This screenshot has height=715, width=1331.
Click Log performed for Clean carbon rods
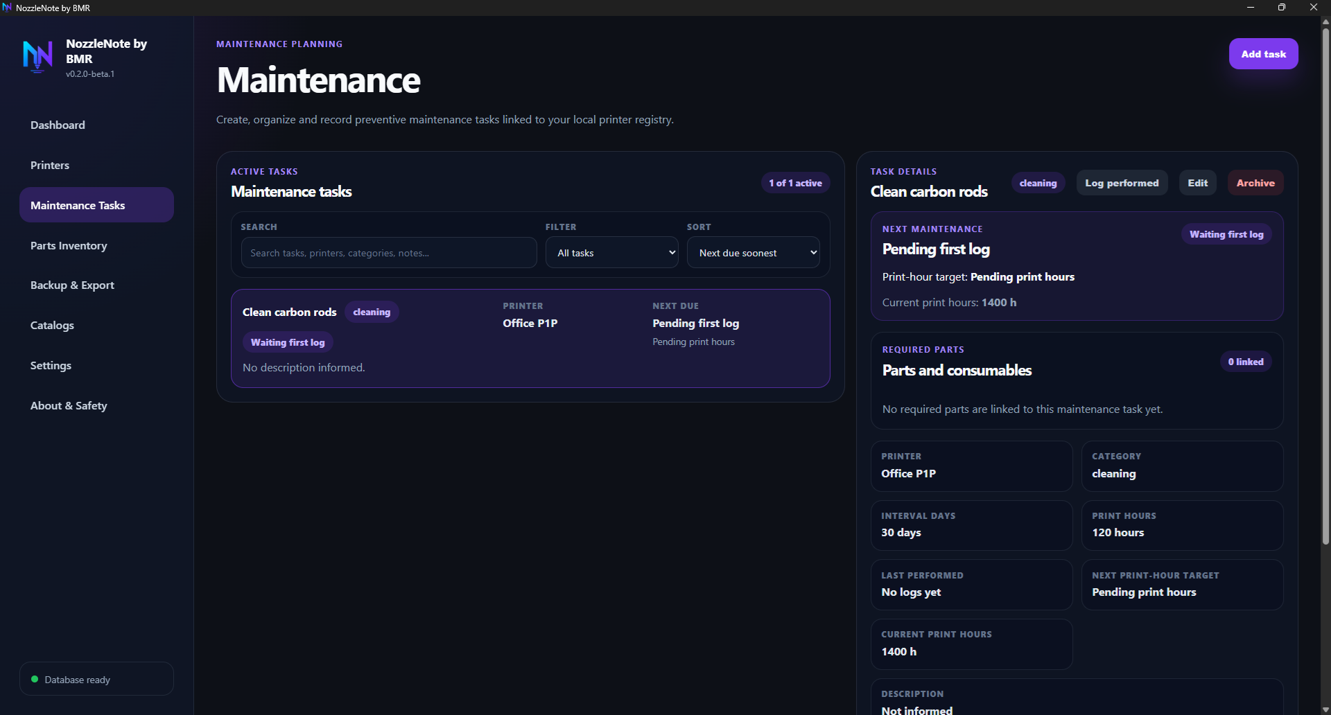(1122, 183)
